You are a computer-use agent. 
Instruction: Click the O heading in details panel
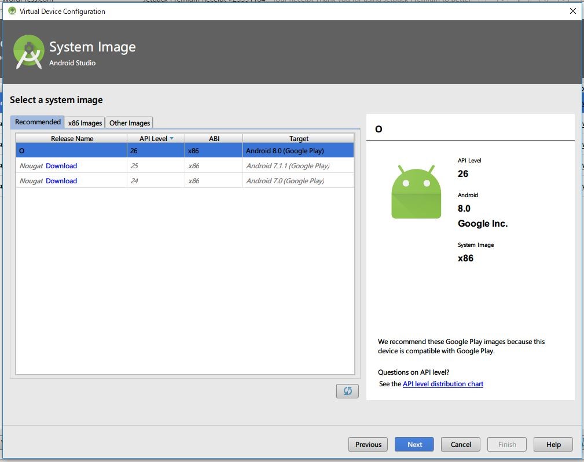click(379, 129)
